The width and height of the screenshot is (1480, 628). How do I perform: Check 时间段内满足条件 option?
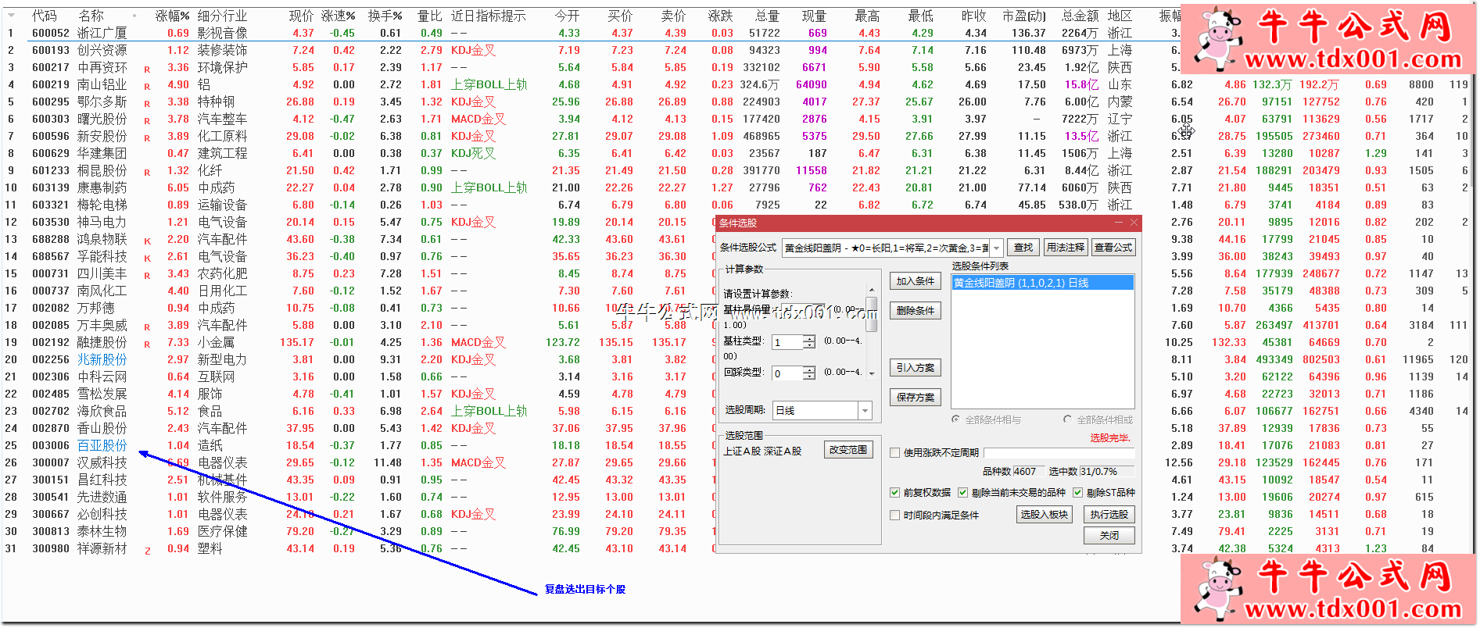click(x=895, y=516)
